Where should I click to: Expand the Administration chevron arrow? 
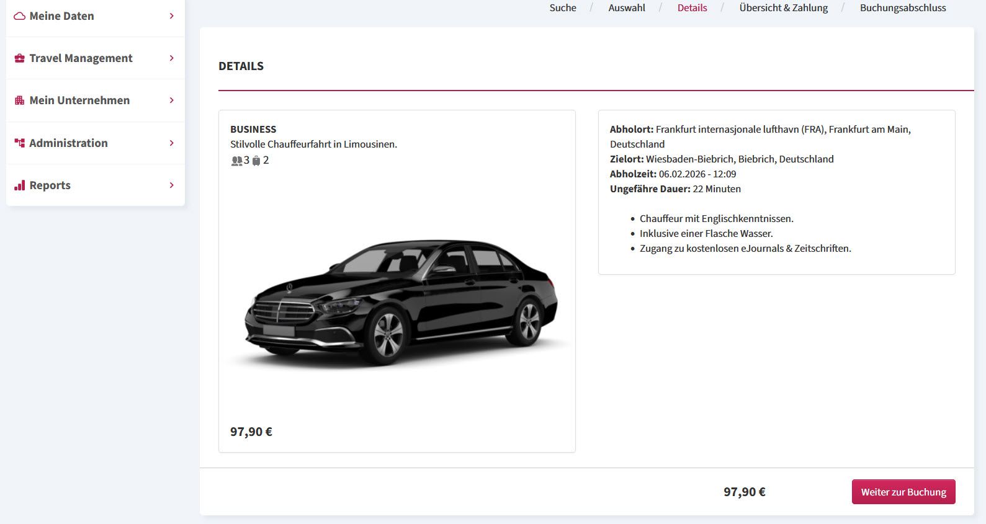[x=172, y=143]
